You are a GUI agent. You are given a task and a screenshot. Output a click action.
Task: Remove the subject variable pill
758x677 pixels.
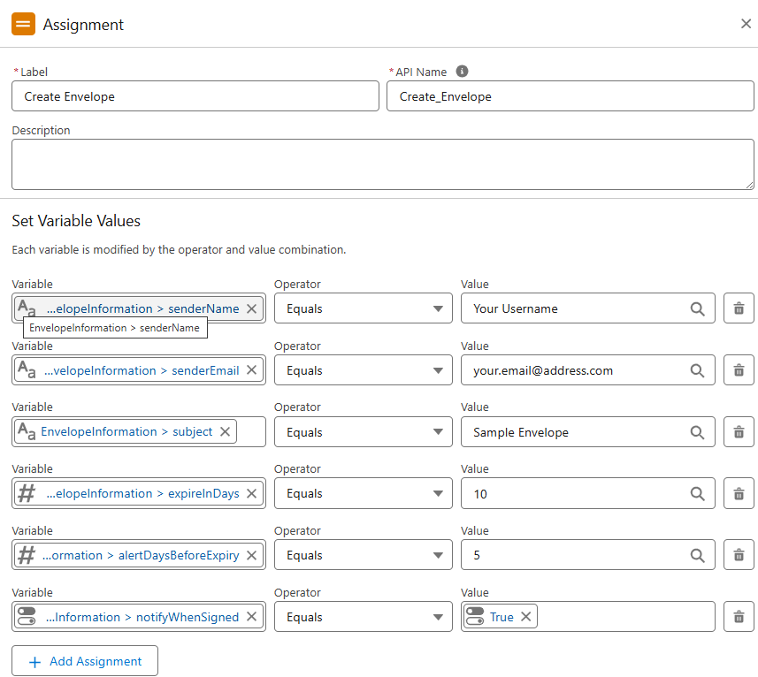point(225,431)
